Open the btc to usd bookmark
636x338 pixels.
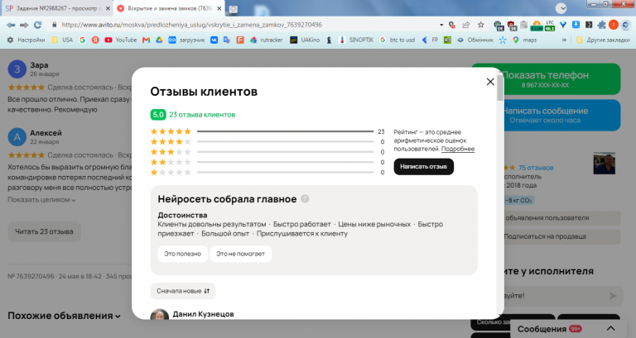point(397,40)
